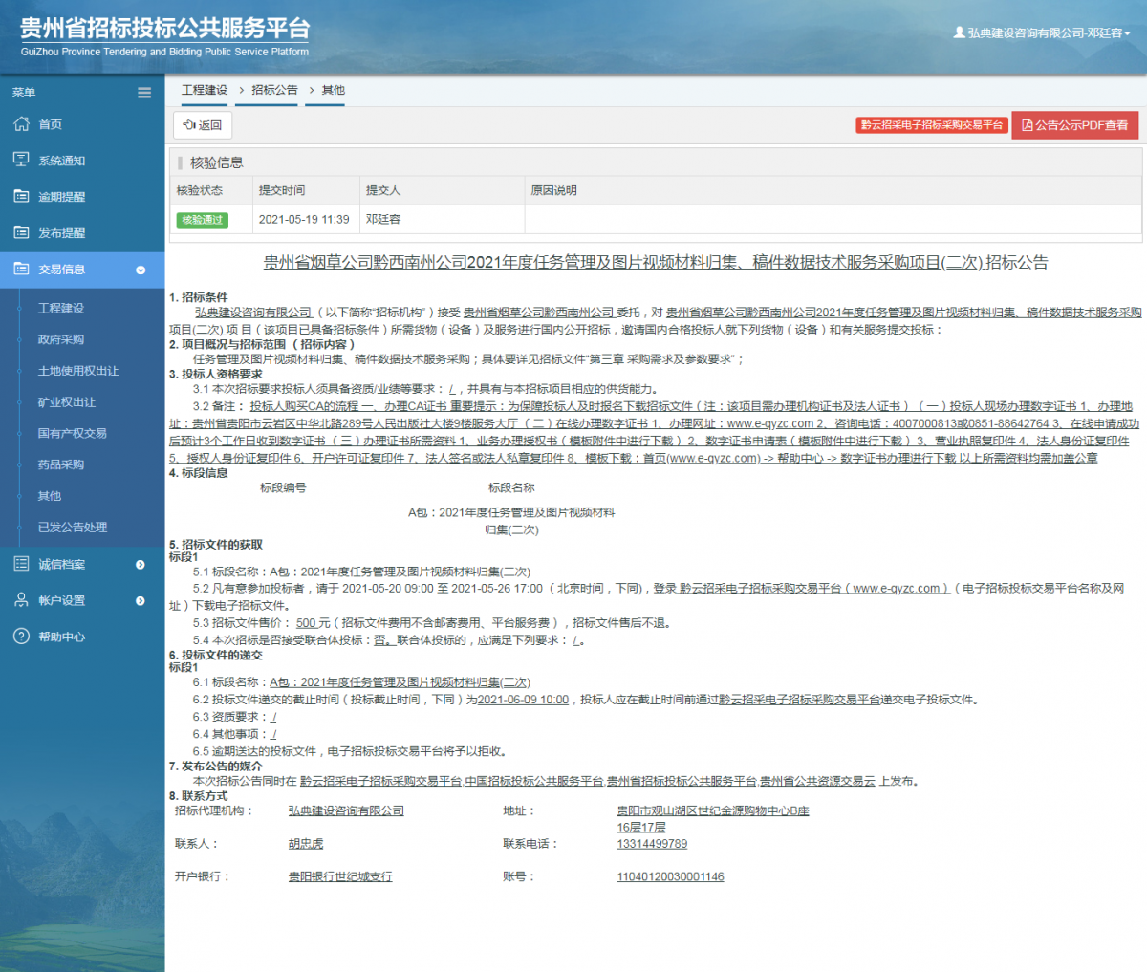Open the 弘典建设咨询有限公司-邓廷容 account dropdown
This screenshot has height=972, width=1147.
click(1042, 32)
